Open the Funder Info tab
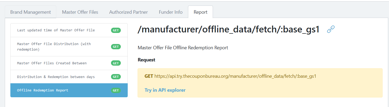The image size is (389, 107). [x=170, y=12]
